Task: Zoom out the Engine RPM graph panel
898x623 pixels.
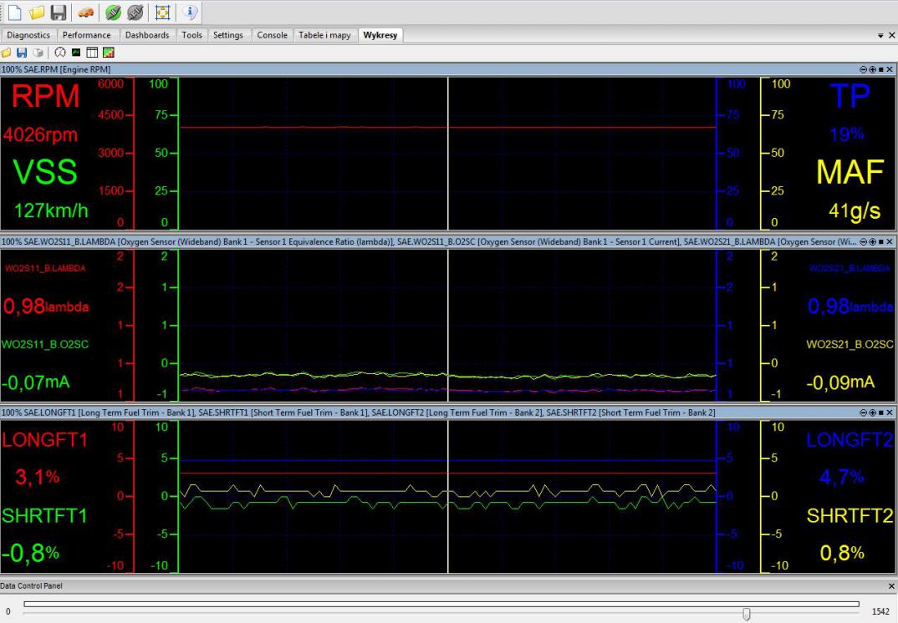Action: [x=863, y=69]
